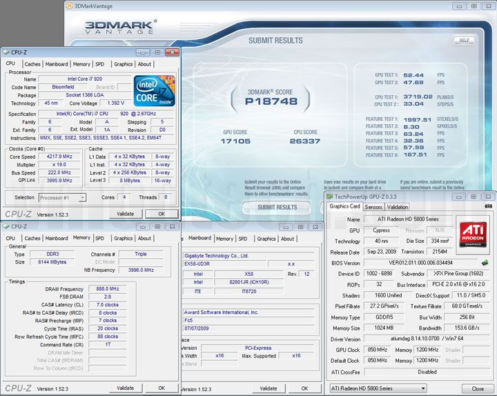This screenshot has height=396, width=497.
Task: Open the 3DMark Vantage HELP button
Action: [x=464, y=40]
